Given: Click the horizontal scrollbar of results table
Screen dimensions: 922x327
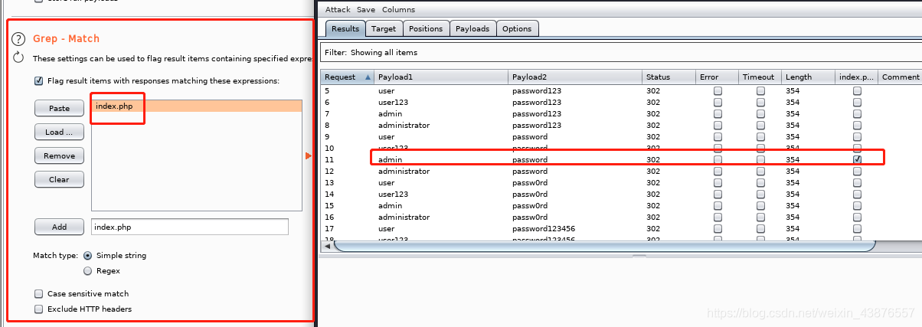Looking at the screenshot, I should [x=604, y=246].
